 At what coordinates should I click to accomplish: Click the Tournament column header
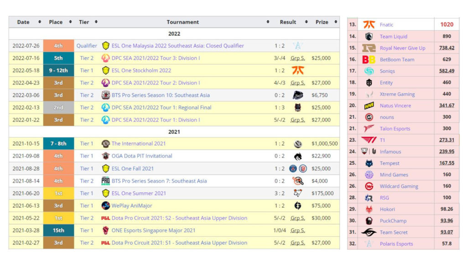tap(183, 21)
